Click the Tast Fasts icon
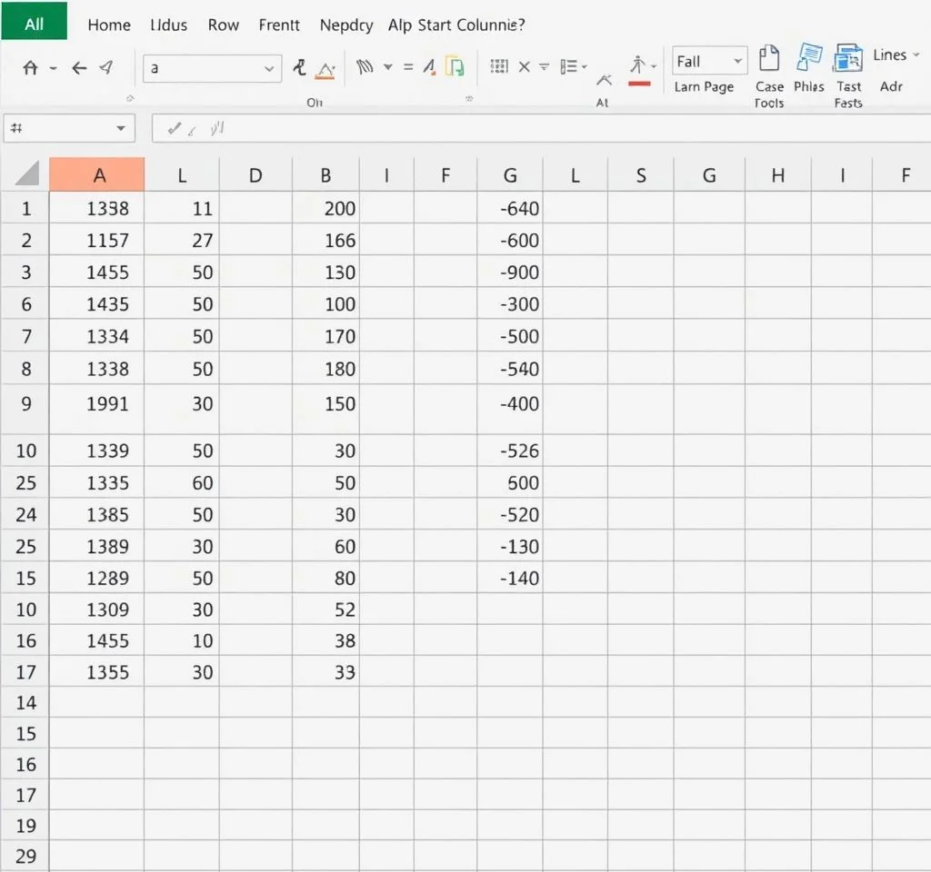Viewport: 931px width, 872px height. (848, 59)
